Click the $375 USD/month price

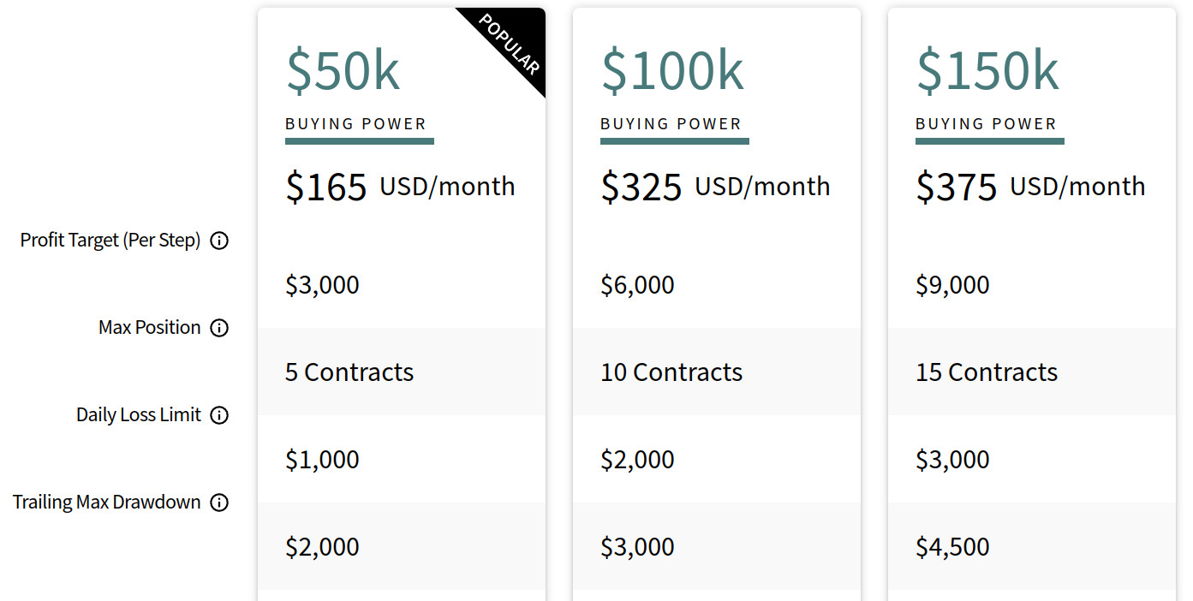tap(1030, 186)
